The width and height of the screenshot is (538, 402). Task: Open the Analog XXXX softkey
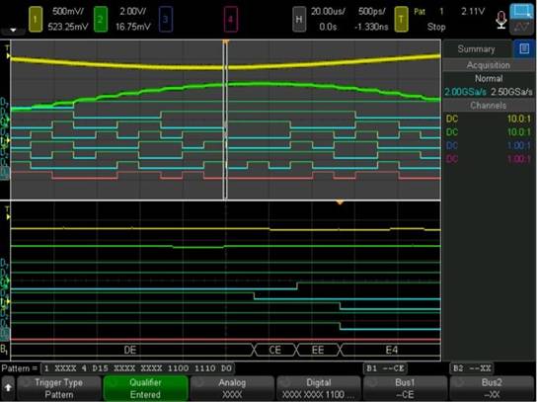(x=232, y=388)
